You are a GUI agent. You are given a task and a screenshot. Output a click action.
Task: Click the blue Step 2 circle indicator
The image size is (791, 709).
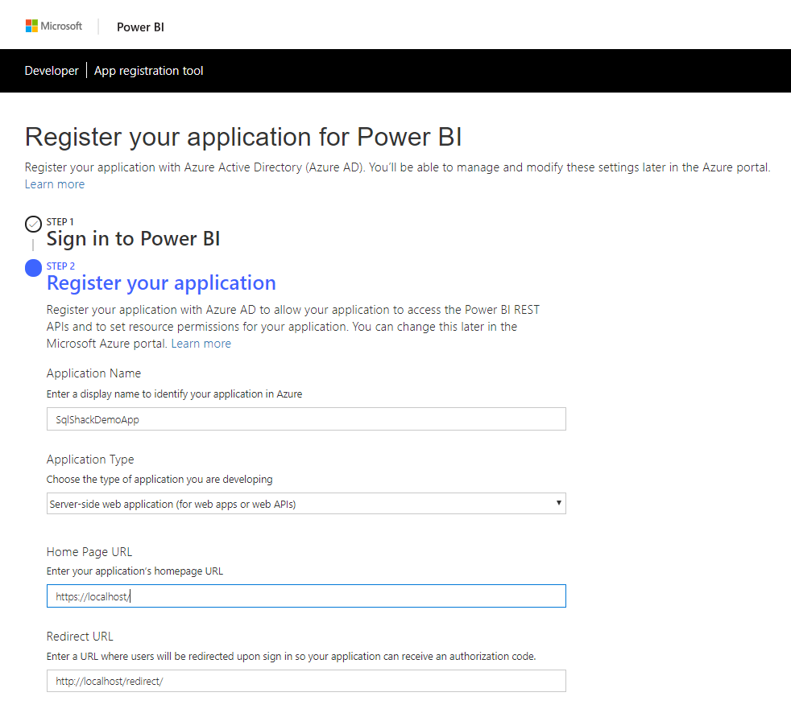click(x=34, y=268)
